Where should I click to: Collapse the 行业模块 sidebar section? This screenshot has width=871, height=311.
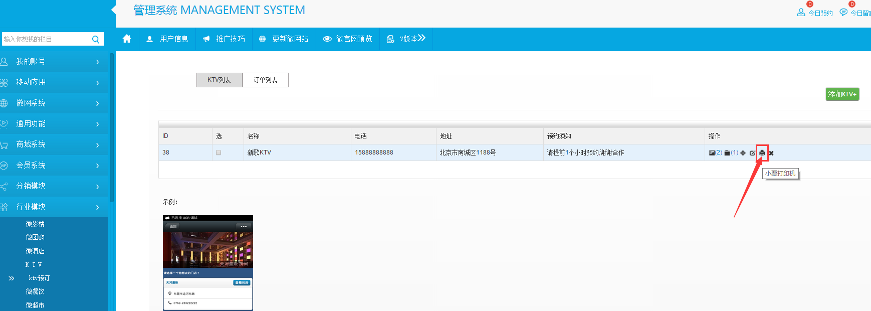tap(50, 207)
